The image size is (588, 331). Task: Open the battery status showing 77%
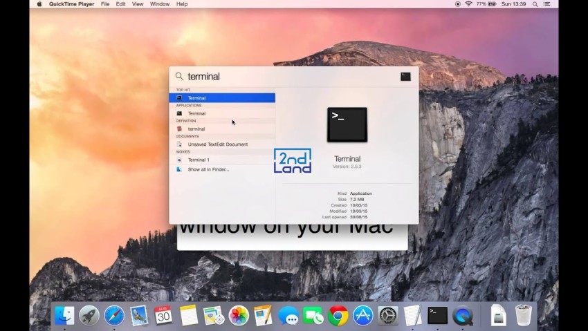(x=486, y=4)
